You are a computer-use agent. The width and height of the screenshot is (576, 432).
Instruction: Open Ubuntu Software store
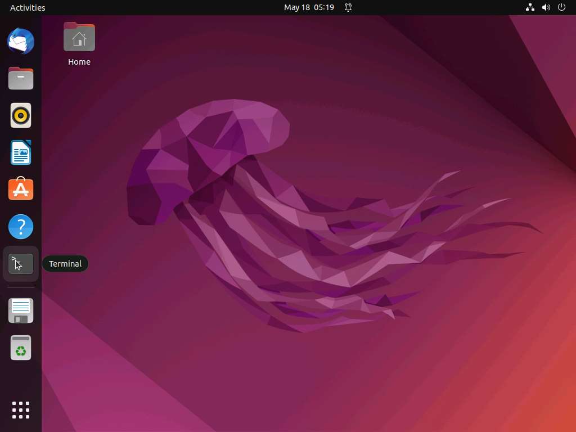tap(21, 190)
